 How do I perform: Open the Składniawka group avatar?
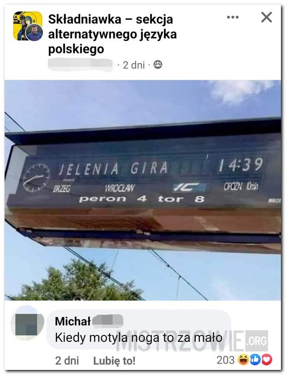pos(28,26)
